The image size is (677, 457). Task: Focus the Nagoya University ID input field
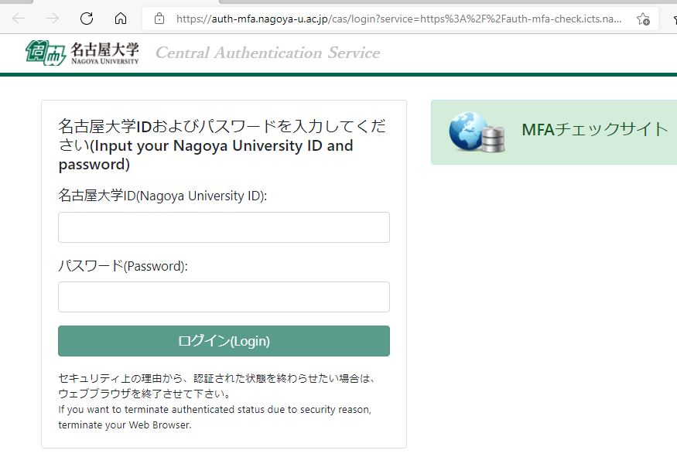pos(224,227)
